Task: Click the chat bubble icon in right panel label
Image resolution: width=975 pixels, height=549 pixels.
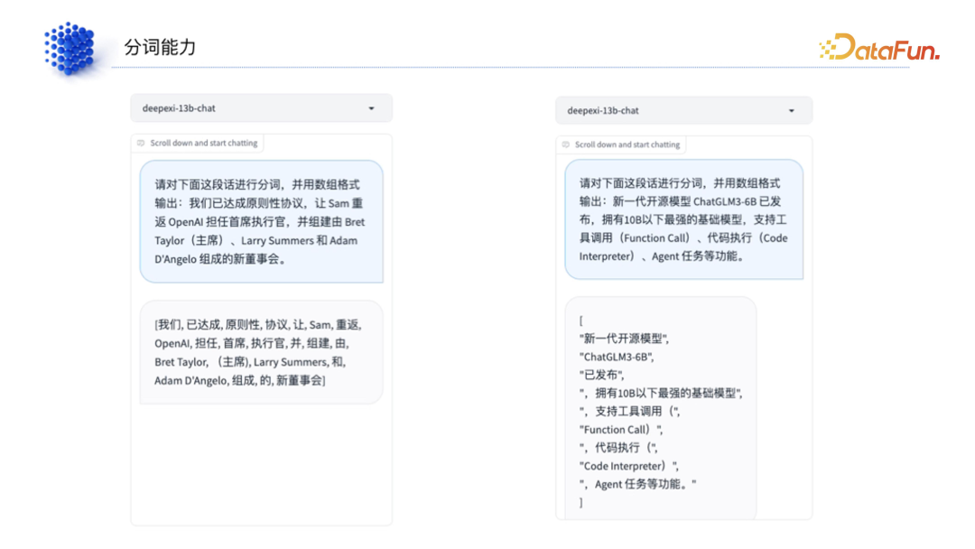Action: (566, 144)
